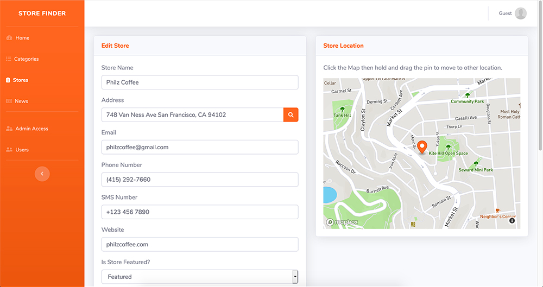Click the Store Location panel heading

pyautogui.click(x=343, y=46)
